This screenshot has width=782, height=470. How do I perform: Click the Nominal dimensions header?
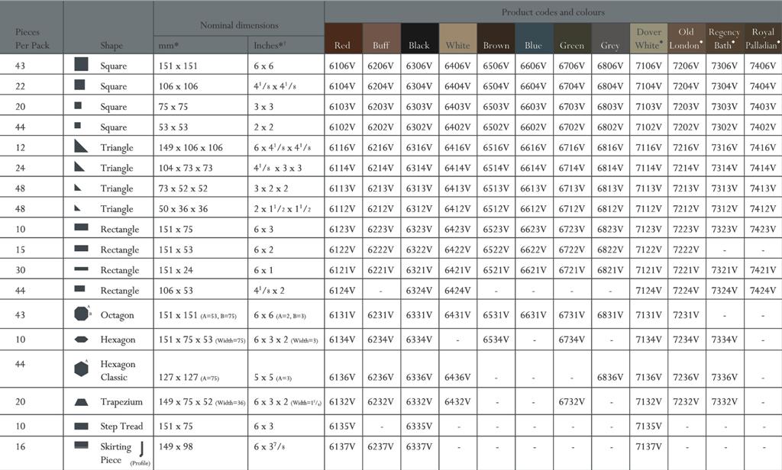point(239,25)
